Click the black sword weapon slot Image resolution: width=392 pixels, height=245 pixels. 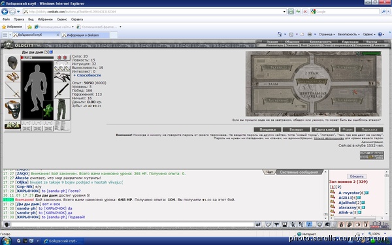[x=62, y=91]
